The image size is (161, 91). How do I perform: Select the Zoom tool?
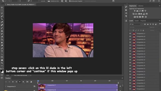click(x=2, y=63)
